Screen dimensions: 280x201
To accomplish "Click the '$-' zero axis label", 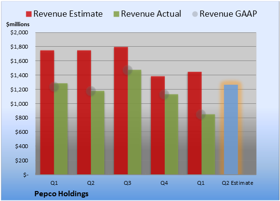I will (26, 175).
